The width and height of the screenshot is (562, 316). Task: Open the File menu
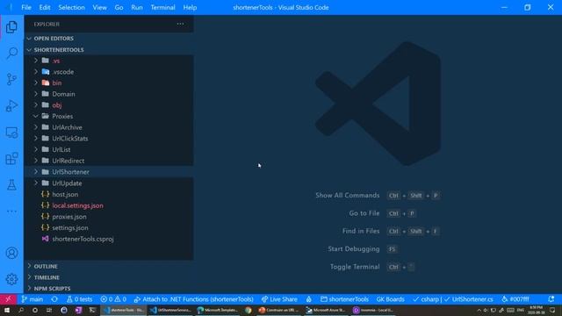pos(26,8)
